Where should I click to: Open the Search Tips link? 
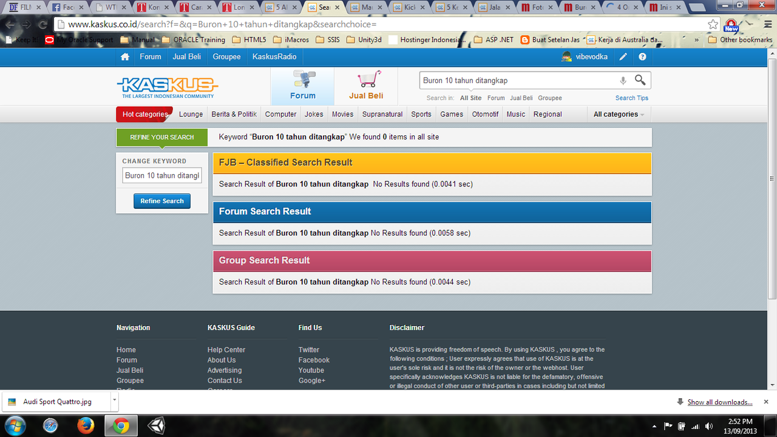(x=632, y=98)
